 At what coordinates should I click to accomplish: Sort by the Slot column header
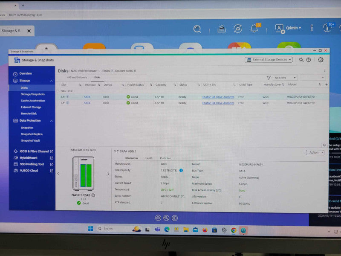[64, 84]
